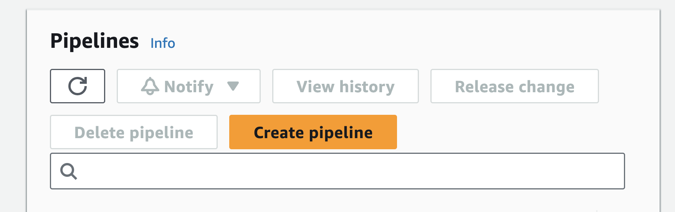Click the Delete pipeline button

pyautogui.click(x=134, y=132)
